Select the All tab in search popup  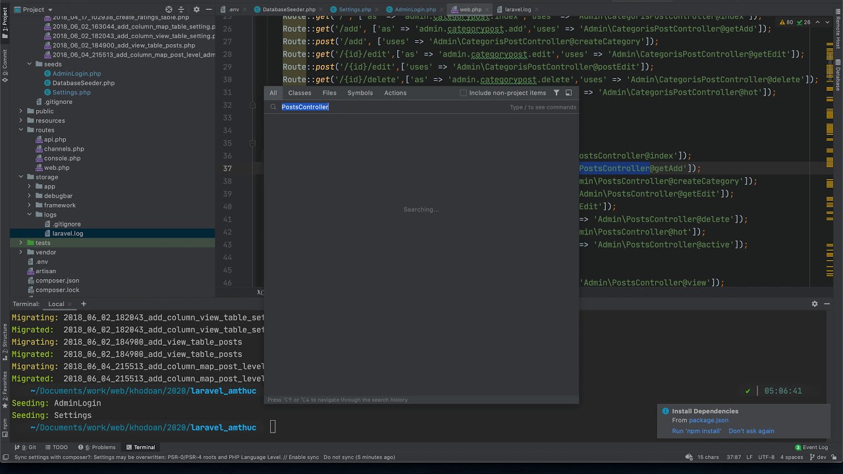[x=273, y=93]
